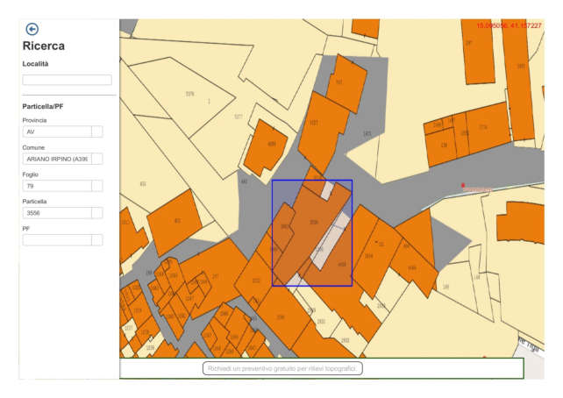Select parcel 5376 on the map
This screenshot has width=563, height=398.
coord(190,91)
